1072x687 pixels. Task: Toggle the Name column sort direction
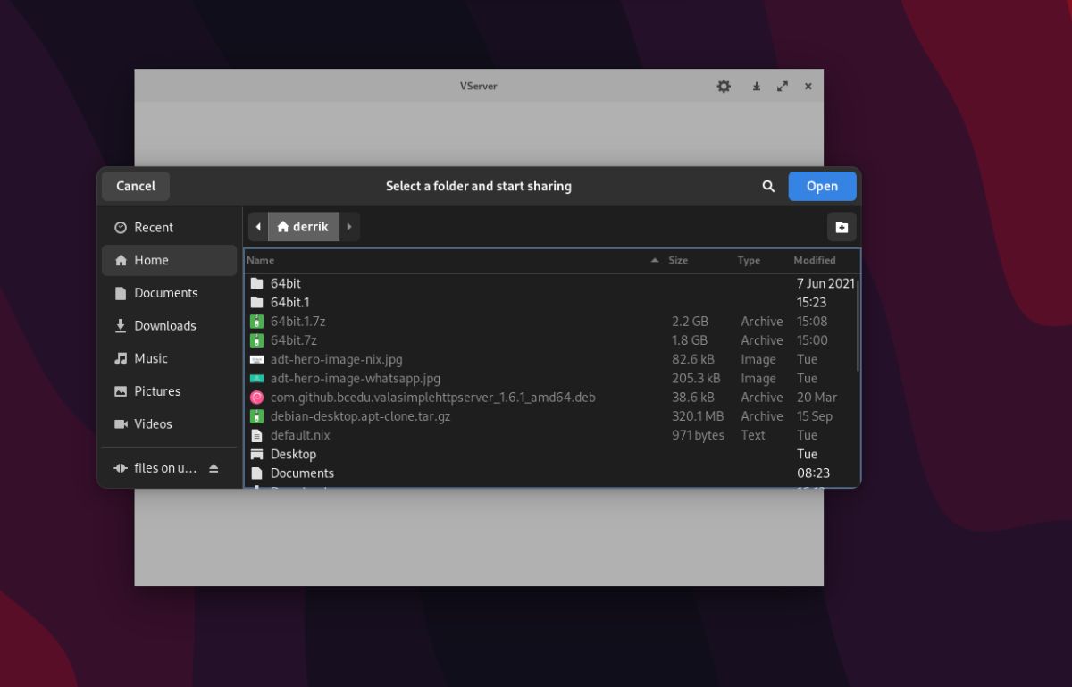(x=260, y=260)
